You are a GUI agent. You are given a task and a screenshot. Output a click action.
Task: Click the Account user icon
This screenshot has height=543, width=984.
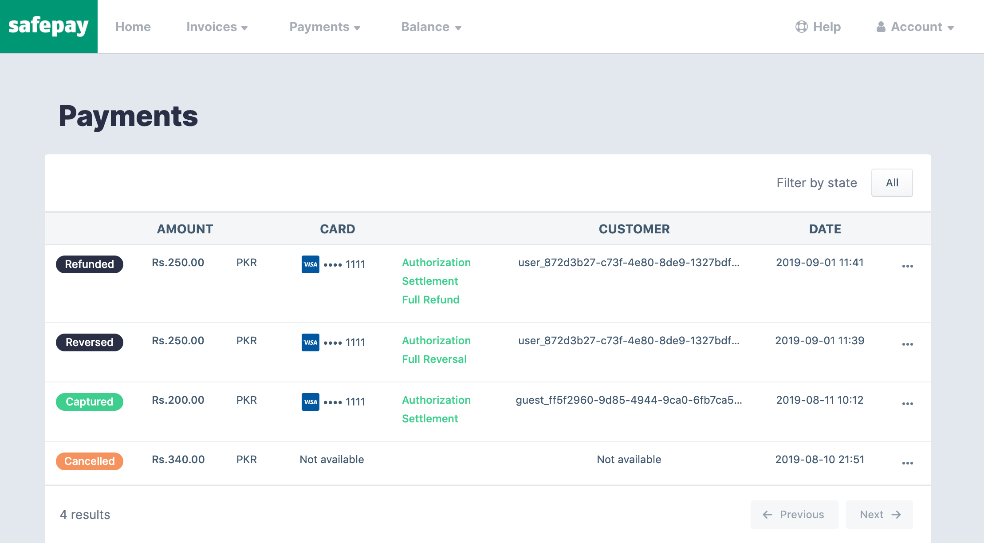click(880, 27)
